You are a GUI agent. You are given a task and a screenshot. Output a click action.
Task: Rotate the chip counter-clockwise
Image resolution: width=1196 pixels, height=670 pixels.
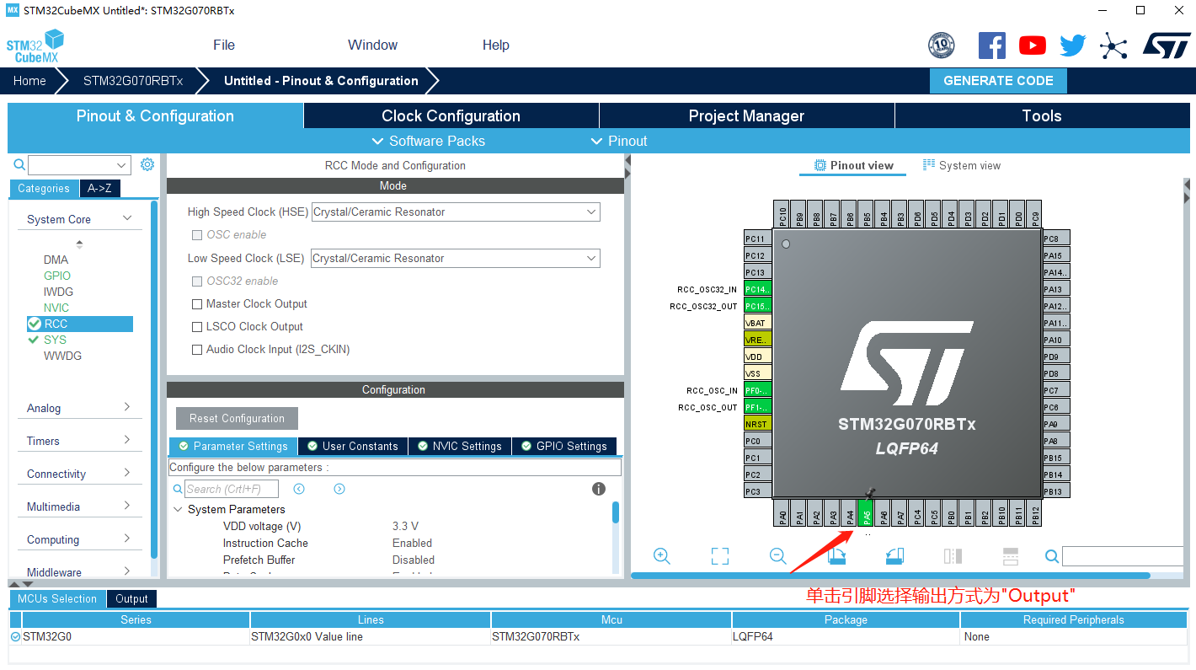click(x=894, y=556)
